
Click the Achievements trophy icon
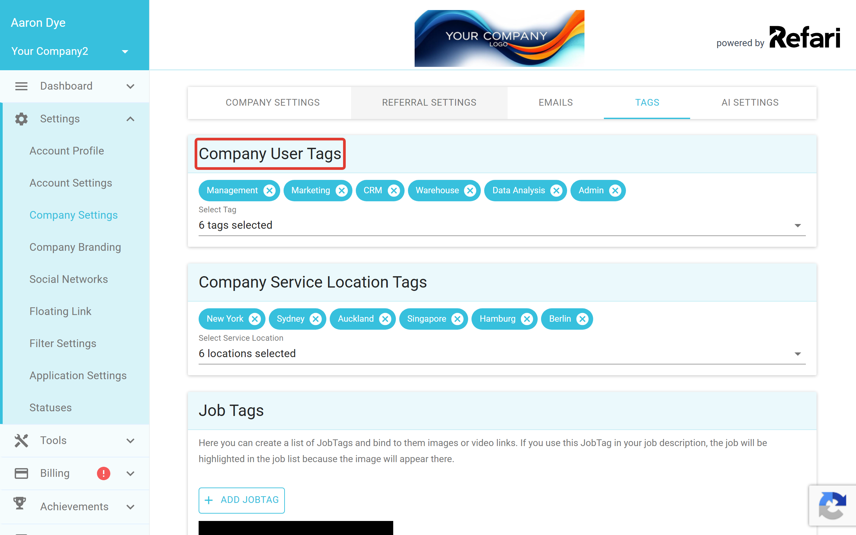pos(20,504)
